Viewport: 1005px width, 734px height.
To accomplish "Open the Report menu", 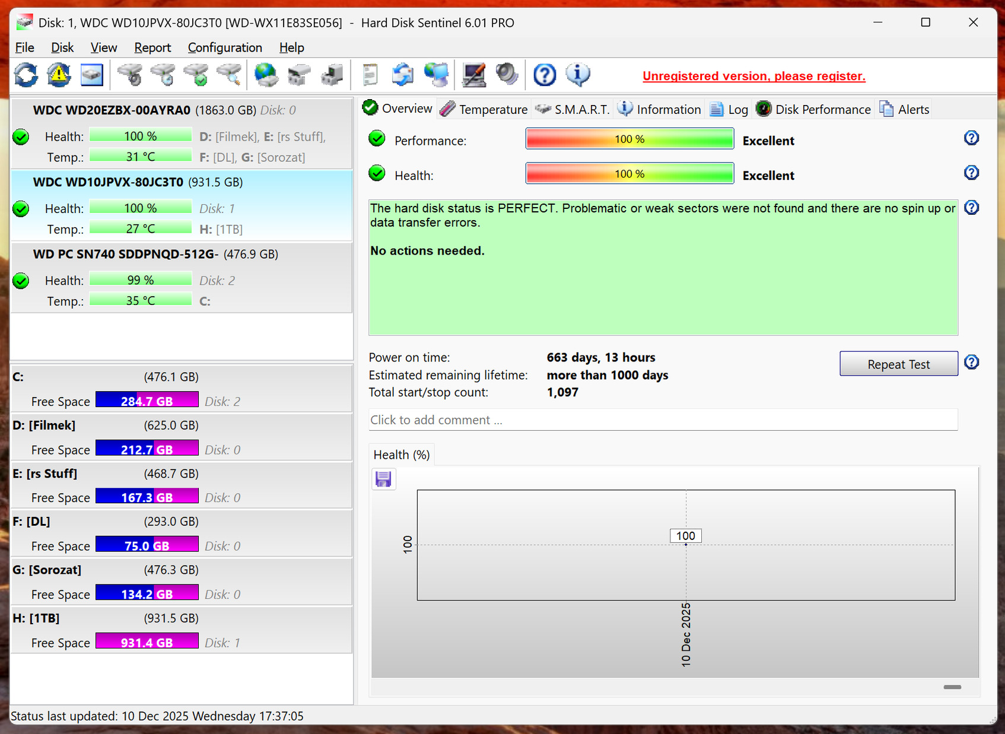I will [x=152, y=47].
